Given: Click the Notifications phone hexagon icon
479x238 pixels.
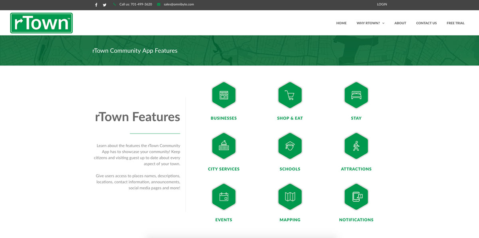Looking at the screenshot, I should coord(356,197).
